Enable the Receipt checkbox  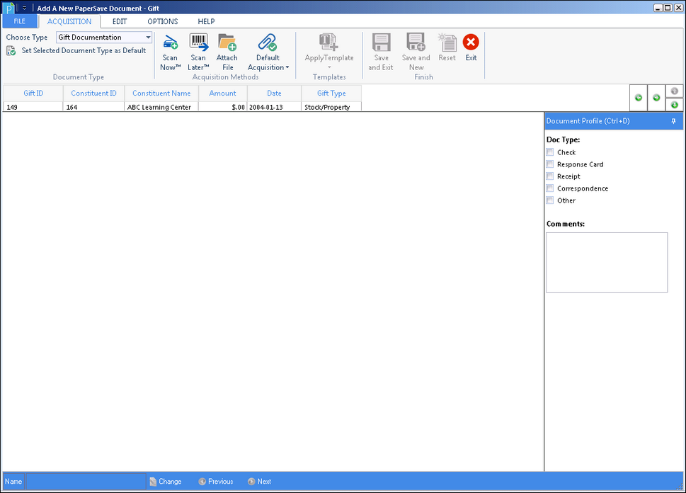tap(550, 176)
